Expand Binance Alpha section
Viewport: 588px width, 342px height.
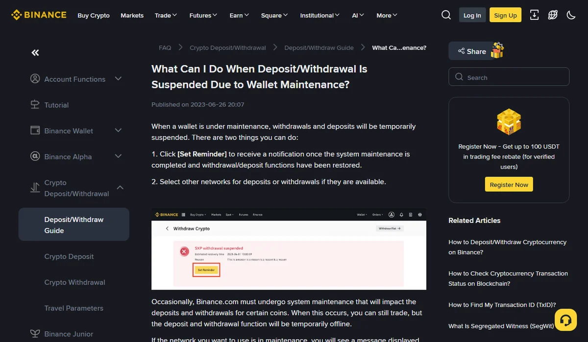[118, 157]
